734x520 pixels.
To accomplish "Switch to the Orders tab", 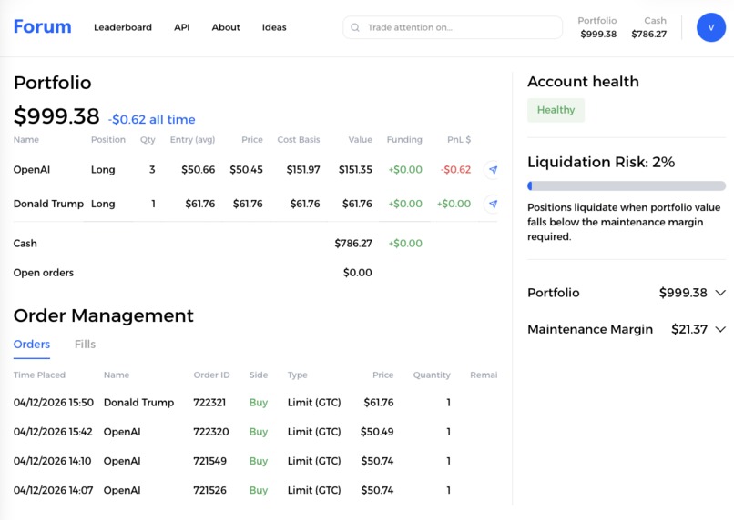I will point(31,345).
